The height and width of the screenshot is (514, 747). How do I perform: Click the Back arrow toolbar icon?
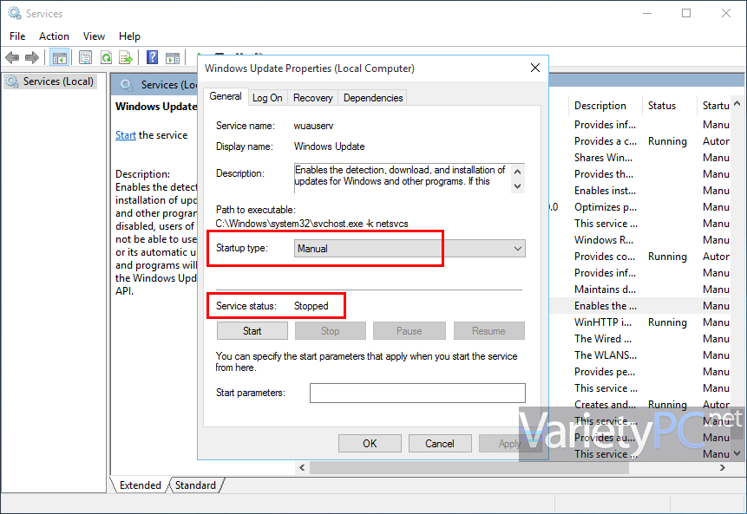[12, 58]
